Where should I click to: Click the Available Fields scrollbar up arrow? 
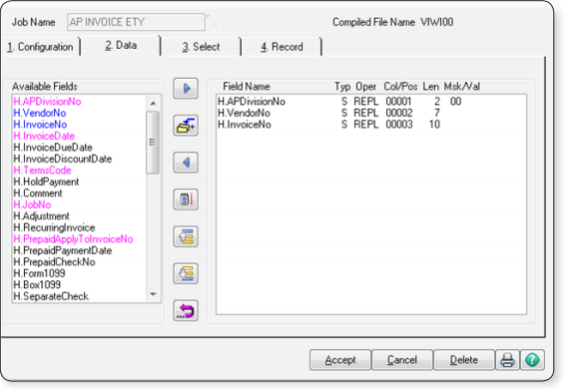click(x=153, y=104)
